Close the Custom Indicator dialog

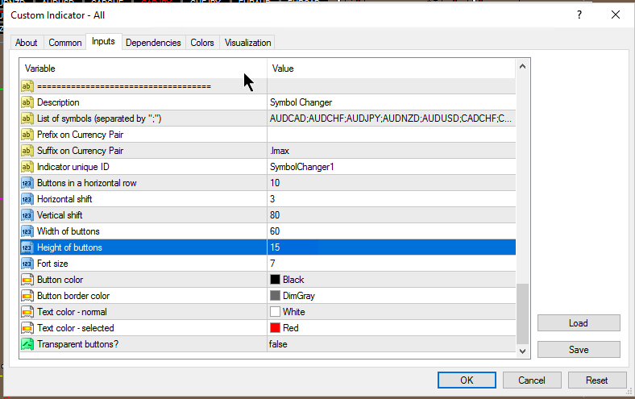(616, 15)
